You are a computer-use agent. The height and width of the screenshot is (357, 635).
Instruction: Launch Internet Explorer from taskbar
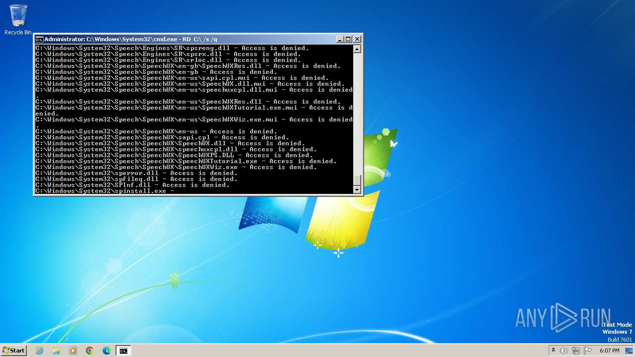point(40,351)
